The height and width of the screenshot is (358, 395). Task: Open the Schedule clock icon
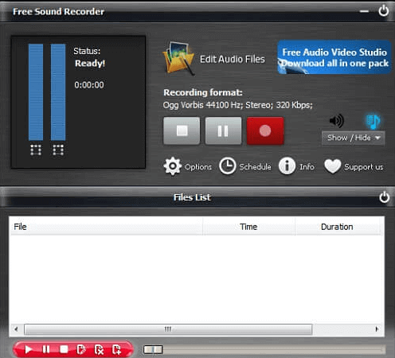tap(228, 166)
